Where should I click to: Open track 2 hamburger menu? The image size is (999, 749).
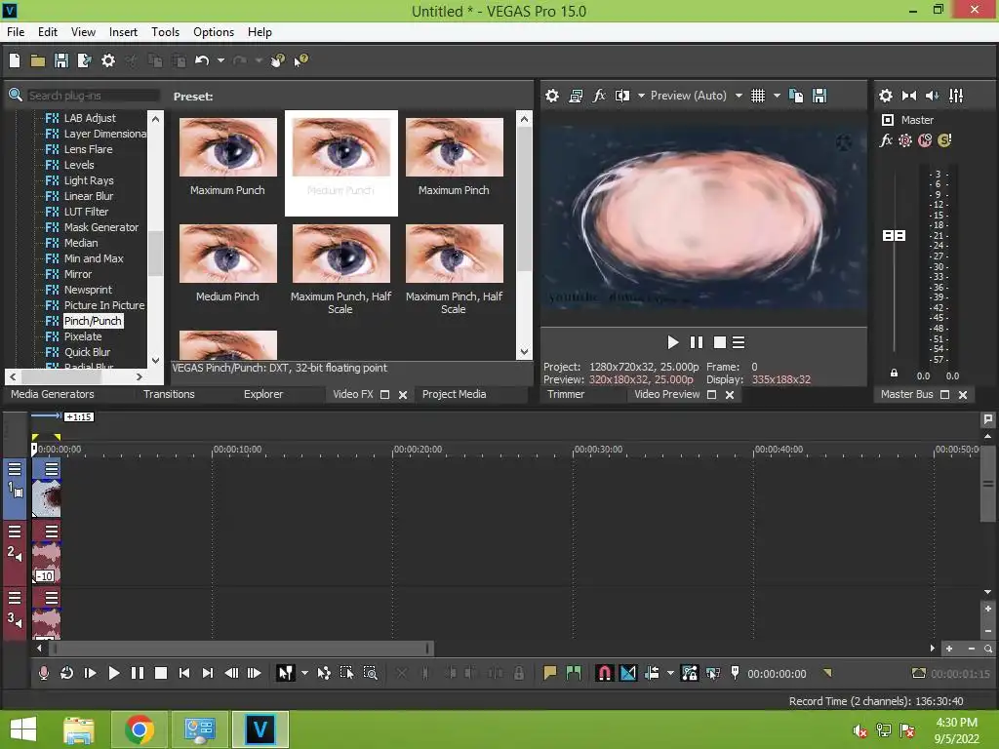coord(15,532)
